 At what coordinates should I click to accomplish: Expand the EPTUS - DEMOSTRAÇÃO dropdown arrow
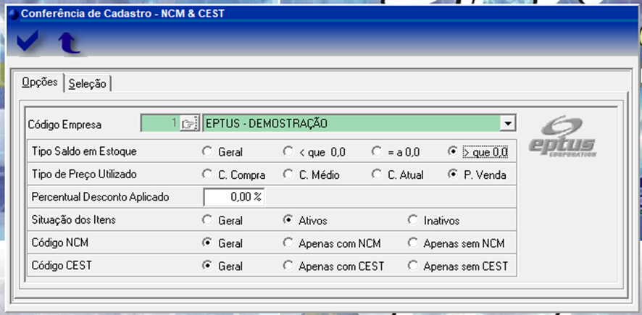(x=508, y=124)
